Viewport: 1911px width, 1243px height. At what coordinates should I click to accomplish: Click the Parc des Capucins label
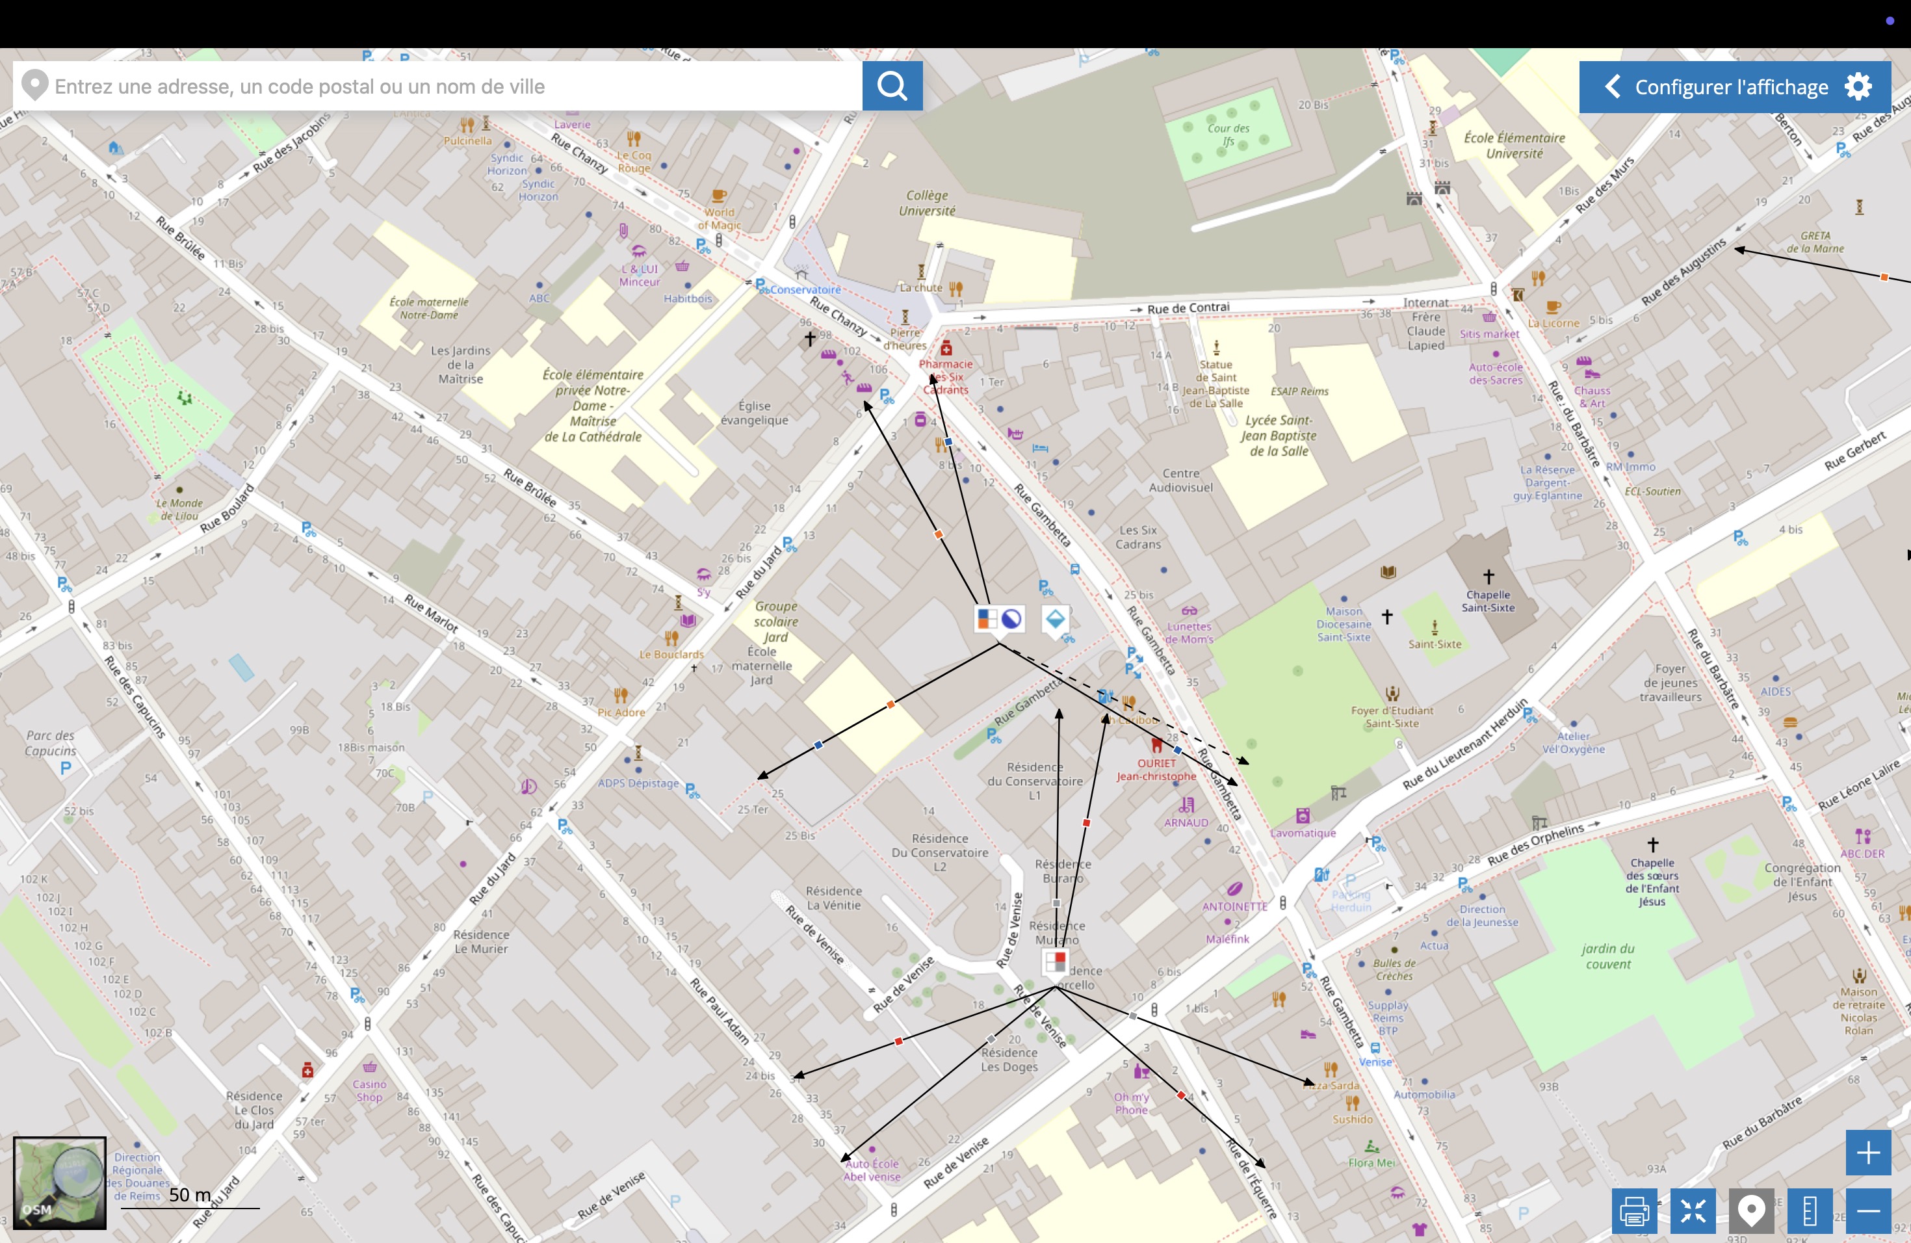[50, 743]
